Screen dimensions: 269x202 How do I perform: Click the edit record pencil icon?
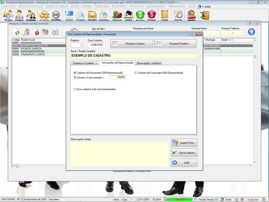(26, 32)
